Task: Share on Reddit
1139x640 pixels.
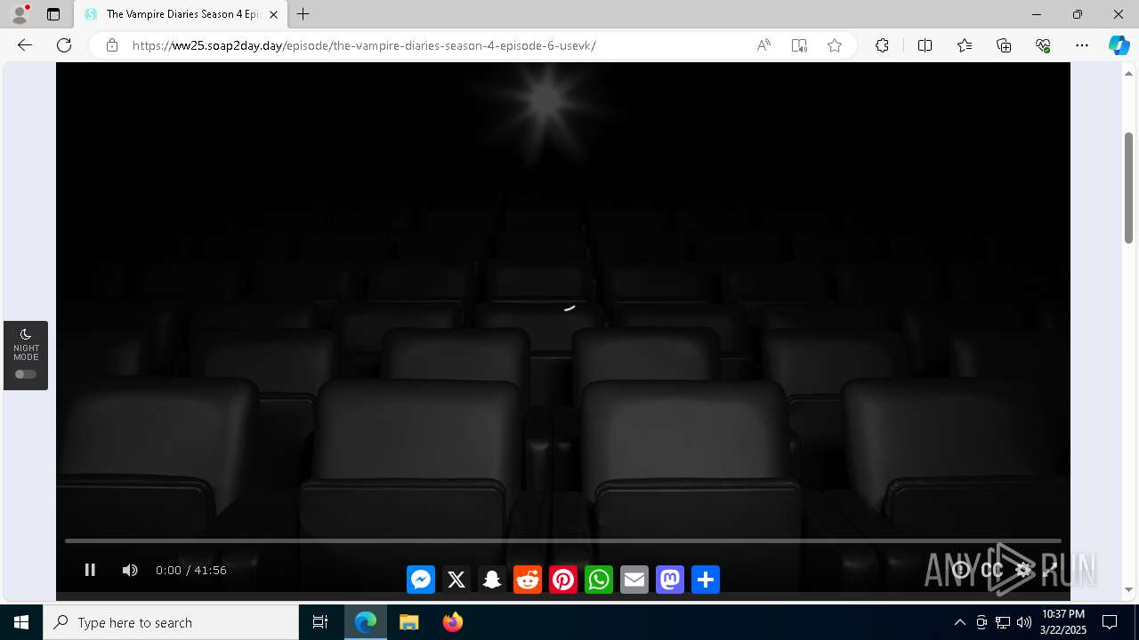Action: point(528,580)
